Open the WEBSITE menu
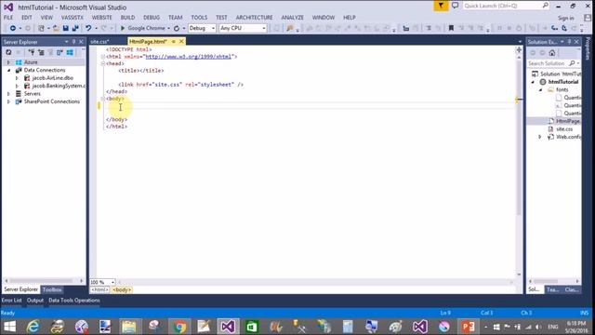595x335 pixels. (101, 18)
